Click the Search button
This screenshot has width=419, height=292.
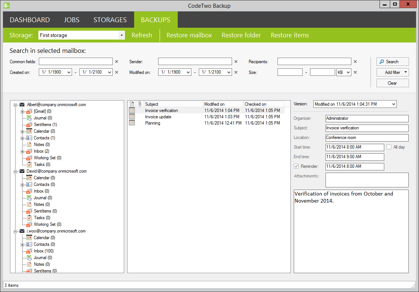point(392,61)
